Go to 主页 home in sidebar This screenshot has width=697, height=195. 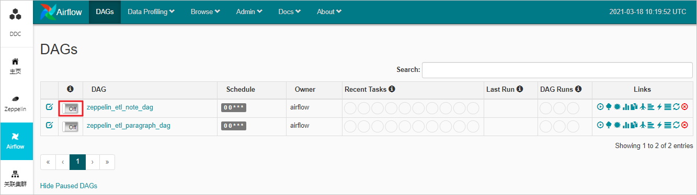coord(16,66)
